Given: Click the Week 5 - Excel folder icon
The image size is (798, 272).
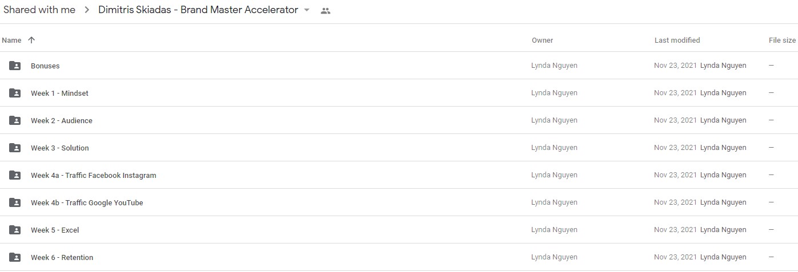Looking at the screenshot, I should (15, 230).
